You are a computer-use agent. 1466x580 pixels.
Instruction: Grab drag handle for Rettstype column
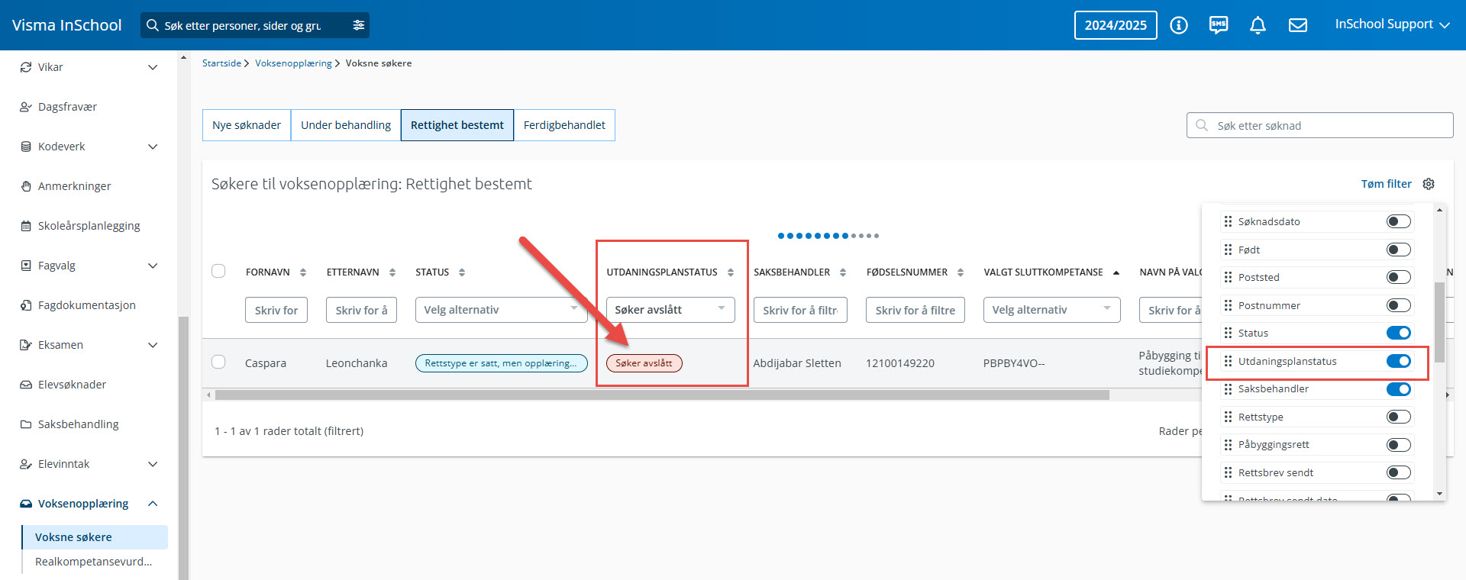1228,417
